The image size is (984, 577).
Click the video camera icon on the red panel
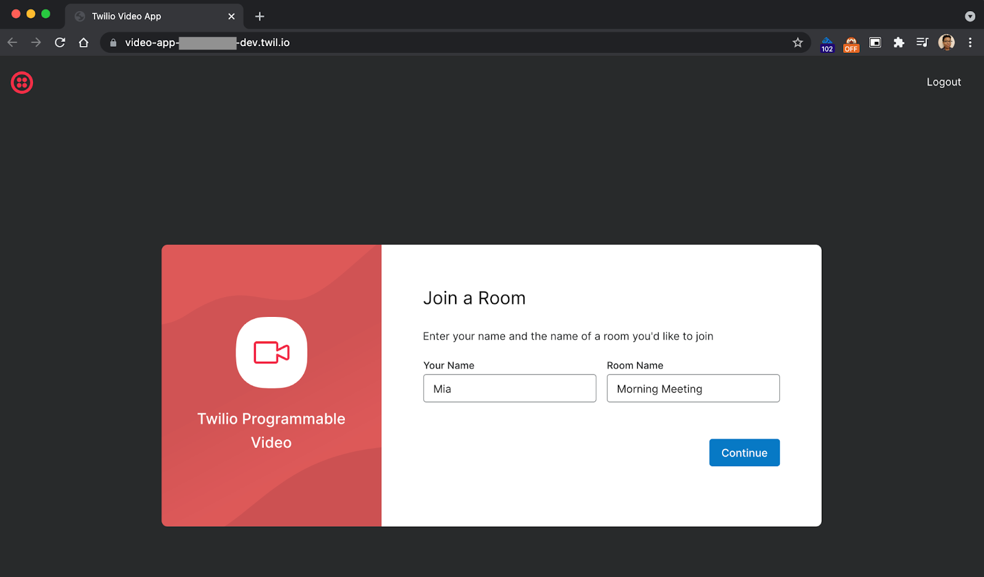(x=271, y=352)
